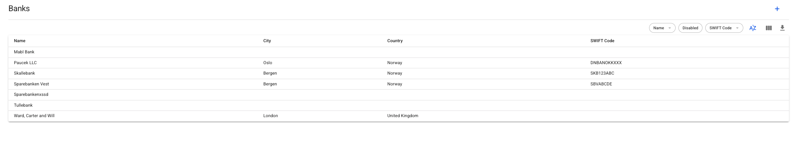Select the Paucek LLC bank entry
The height and width of the screenshot is (160, 797).
pyautogui.click(x=25, y=63)
